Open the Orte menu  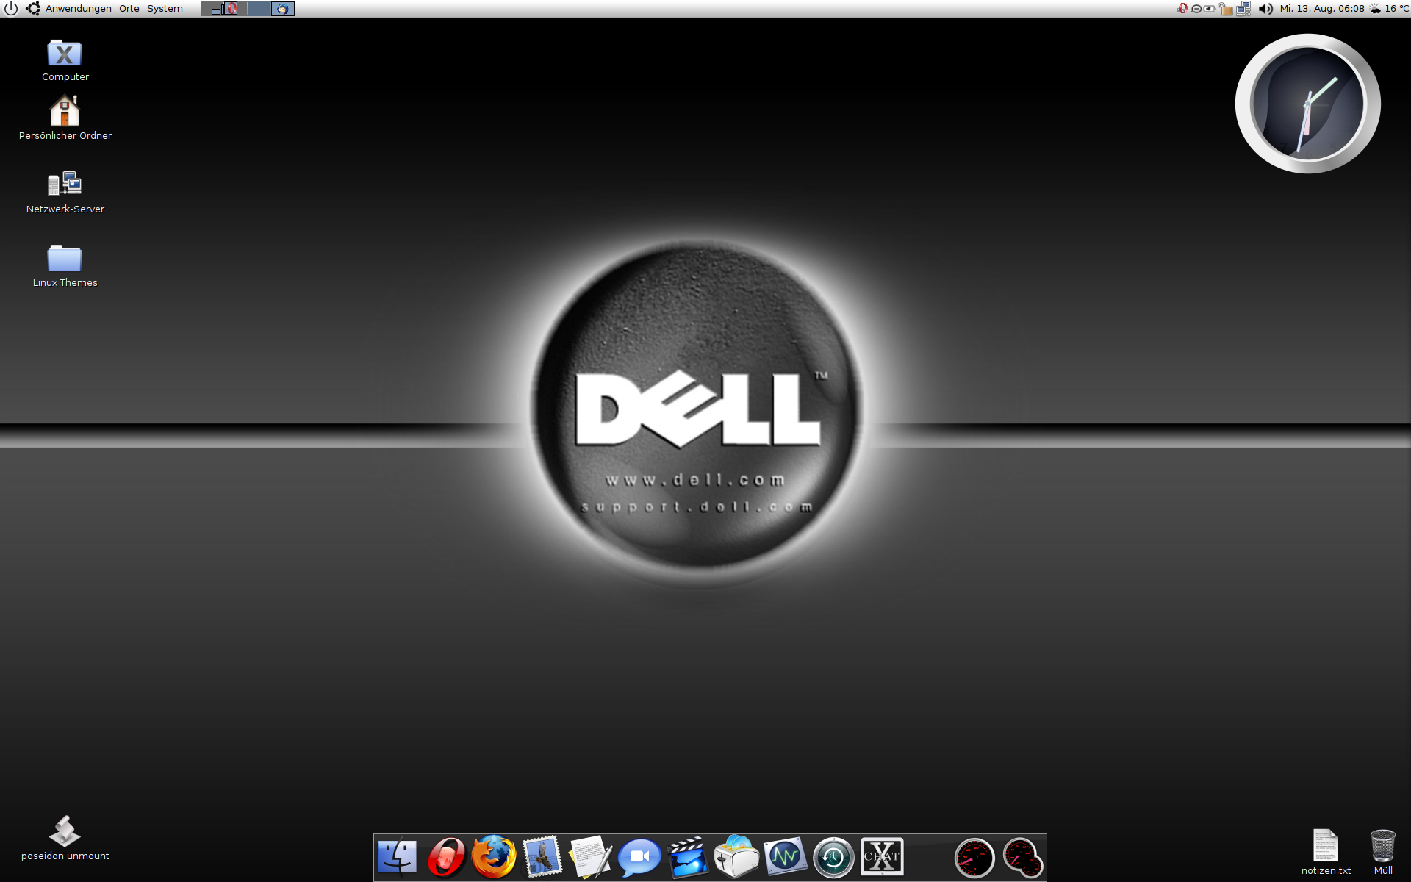pyautogui.click(x=129, y=9)
